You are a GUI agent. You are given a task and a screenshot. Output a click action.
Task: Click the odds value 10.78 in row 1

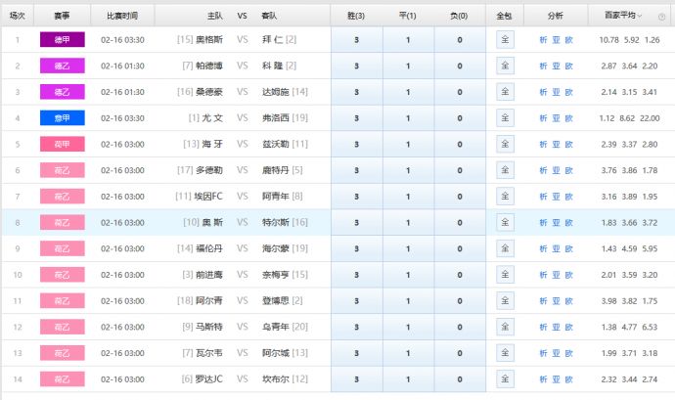coord(608,40)
